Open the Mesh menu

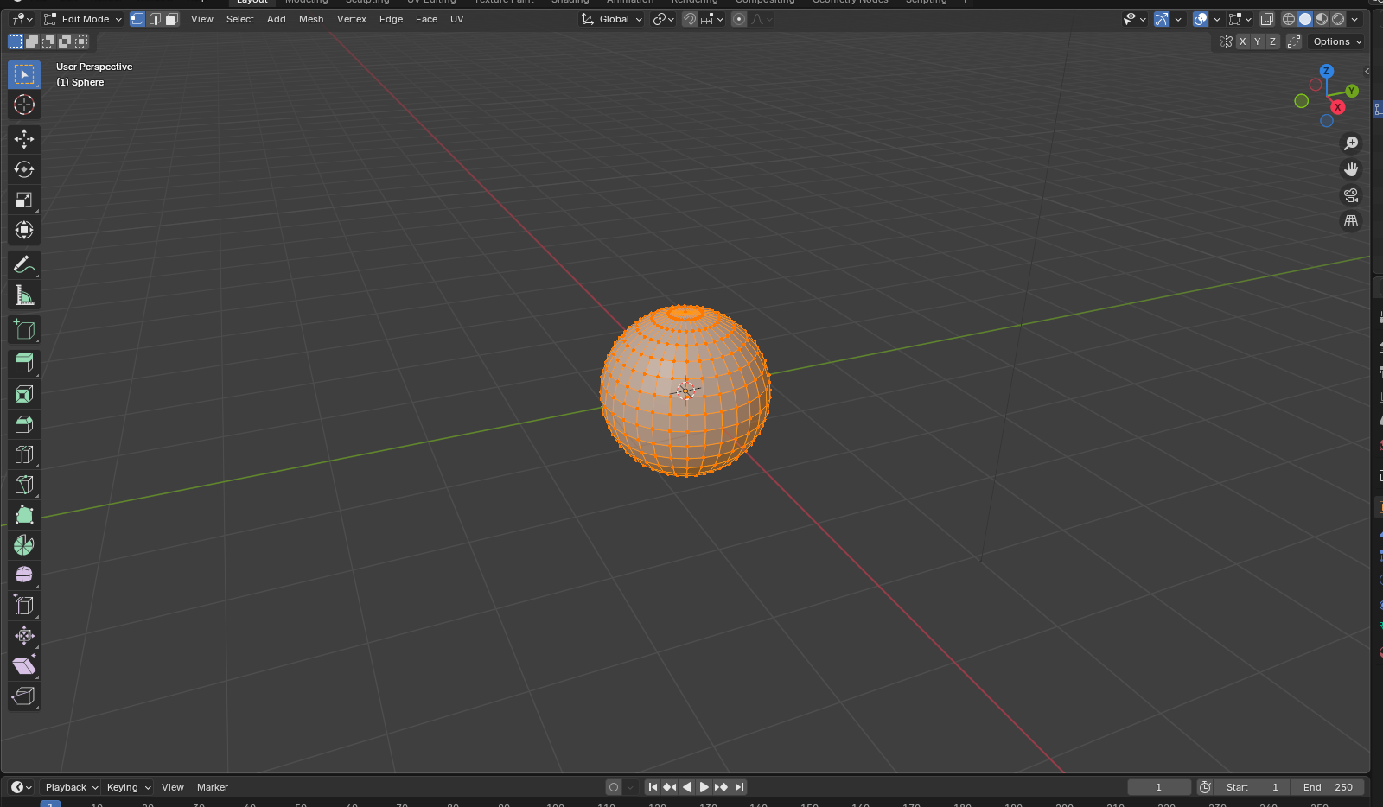[311, 19]
